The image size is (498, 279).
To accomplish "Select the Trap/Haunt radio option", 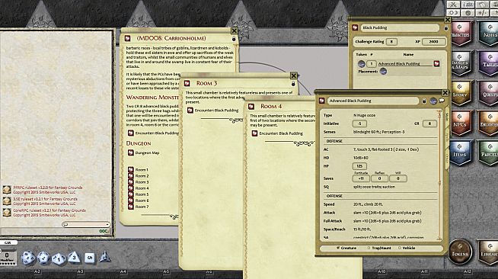I will click(x=379, y=248).
